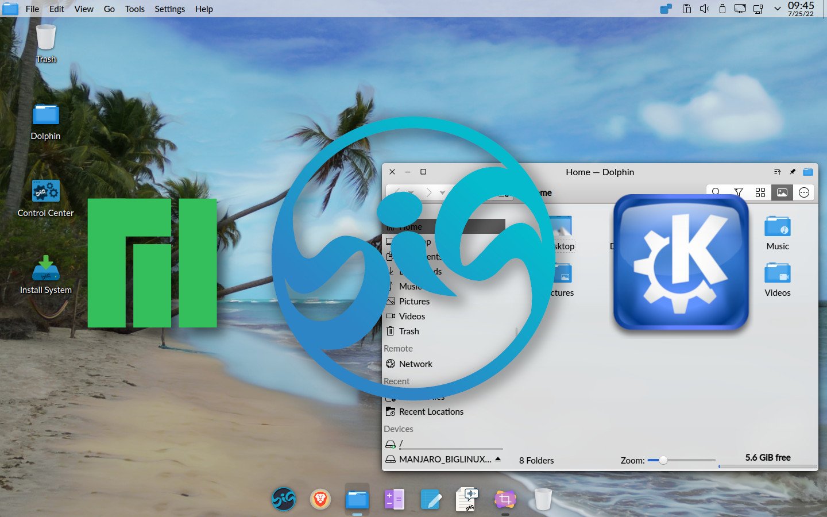Open the wired network tray icon
The image size is (827, 517).
[758, 9]
